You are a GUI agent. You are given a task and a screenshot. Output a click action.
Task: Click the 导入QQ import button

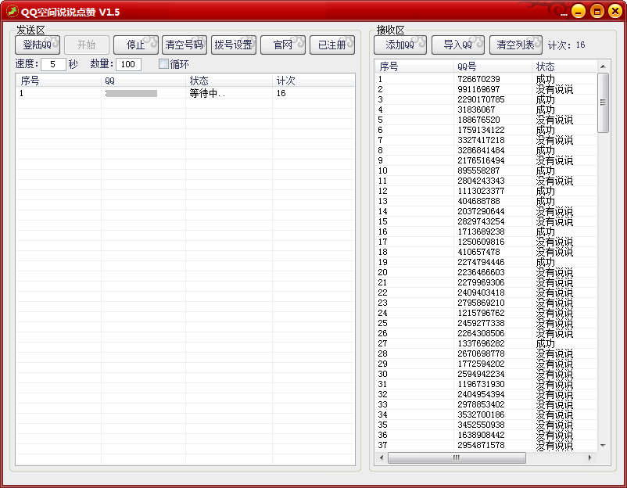[x=458, y=45]
